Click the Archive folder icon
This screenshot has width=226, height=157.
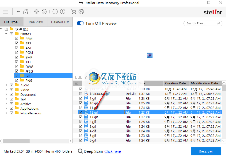coord(17,104)
